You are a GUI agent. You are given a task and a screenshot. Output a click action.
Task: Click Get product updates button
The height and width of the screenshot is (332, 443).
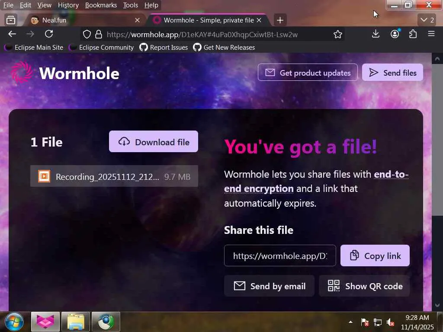(308, 72)
